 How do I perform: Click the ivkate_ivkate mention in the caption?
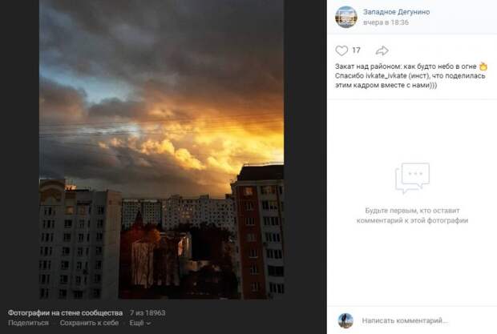[x=386, y=76]
